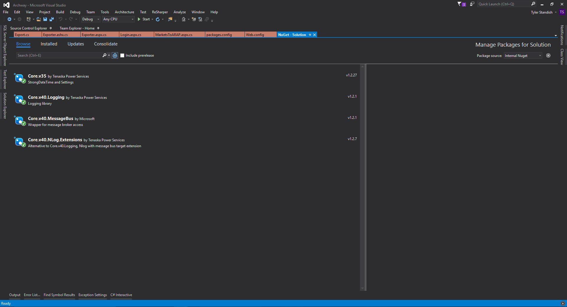
Task: Click the Redo arrow icon
Action: click(71, 19)
